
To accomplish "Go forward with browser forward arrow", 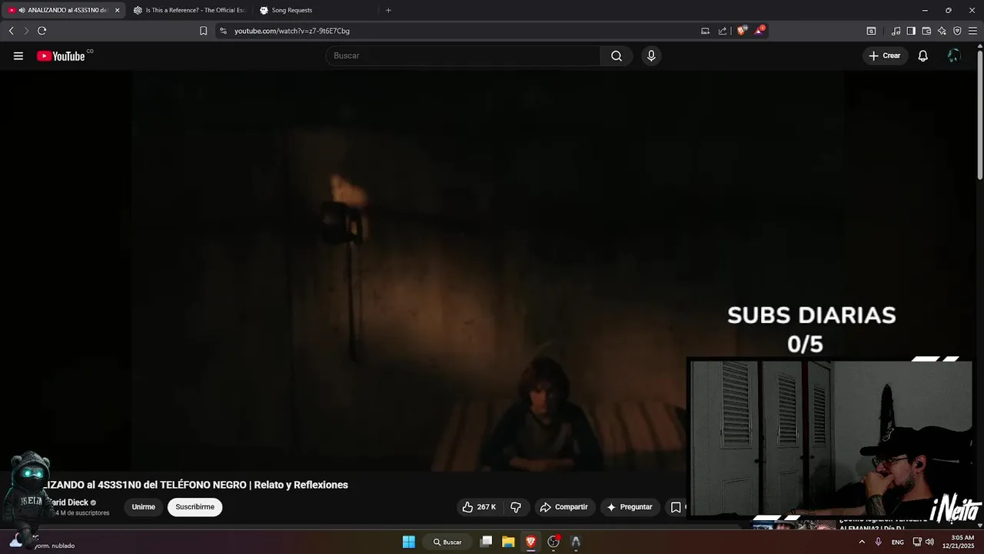I will pyautogui.click(x=26, y=31).
